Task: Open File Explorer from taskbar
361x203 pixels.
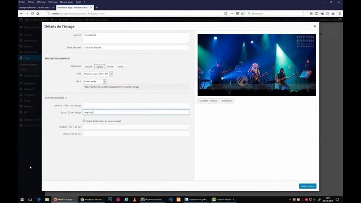Action: pos(47,200)
